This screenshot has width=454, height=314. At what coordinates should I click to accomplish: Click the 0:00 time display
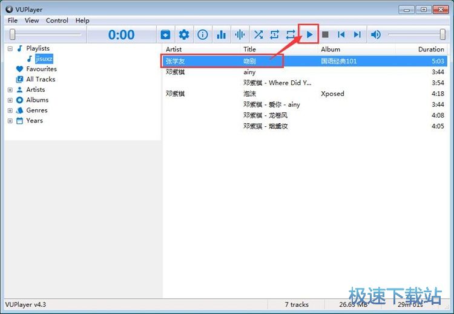121,35
